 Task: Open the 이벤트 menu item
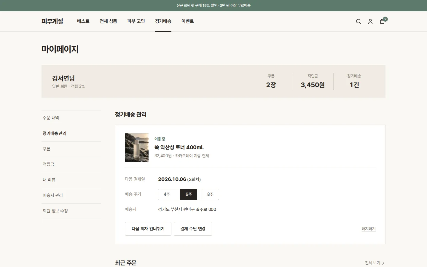[x=188, y=21]
